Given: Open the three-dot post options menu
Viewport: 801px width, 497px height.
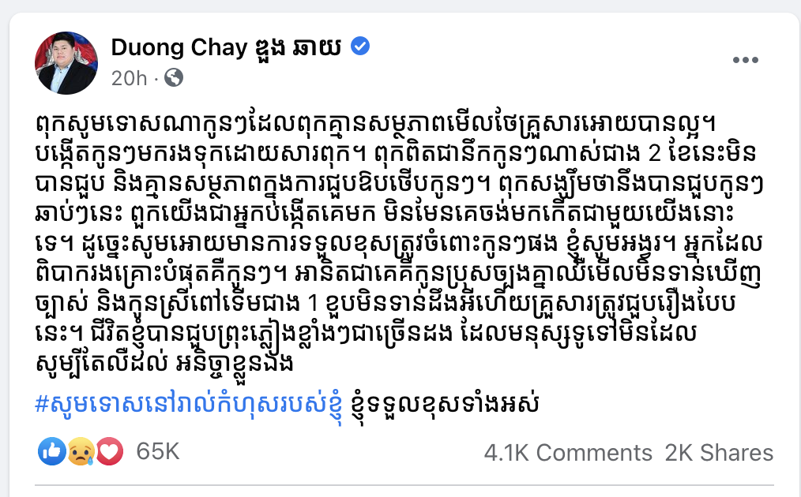Looking at the screenshot, I should 745,61.
